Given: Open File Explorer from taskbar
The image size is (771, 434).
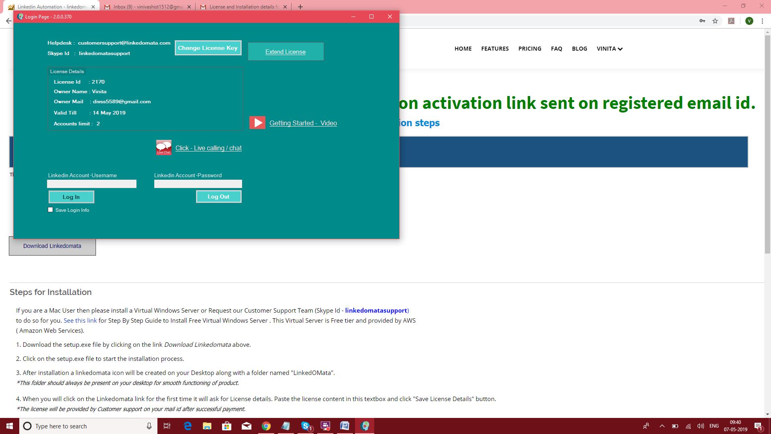Looking at the screenshot, I should 207,426.
